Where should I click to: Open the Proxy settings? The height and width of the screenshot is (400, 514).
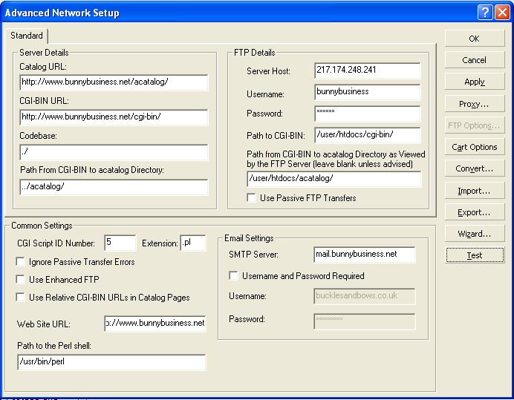coord(475,103)
